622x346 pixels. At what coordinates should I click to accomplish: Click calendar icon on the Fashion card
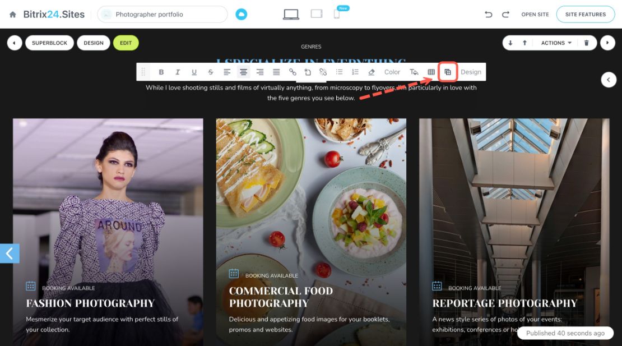click(x=31, y=286)
